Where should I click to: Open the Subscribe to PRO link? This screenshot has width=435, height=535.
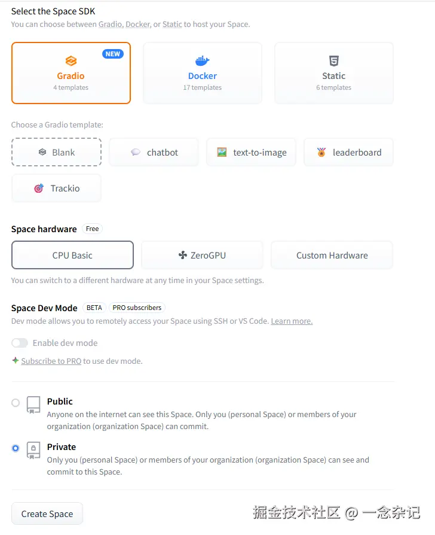pos(51,361)
